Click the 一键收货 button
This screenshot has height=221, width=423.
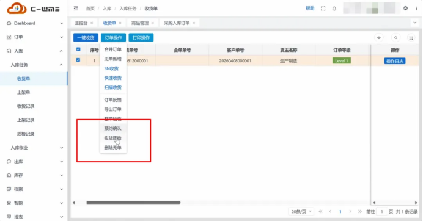pyautogui.click(x=86, y=38)
